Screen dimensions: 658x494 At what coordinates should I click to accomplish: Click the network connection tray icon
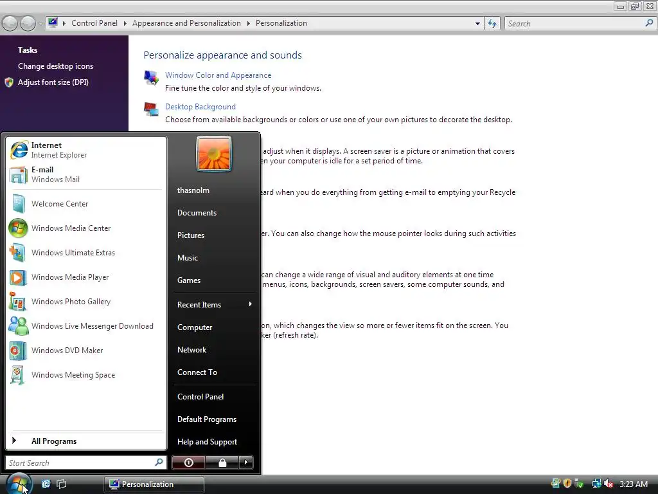(x=597, y=484)
